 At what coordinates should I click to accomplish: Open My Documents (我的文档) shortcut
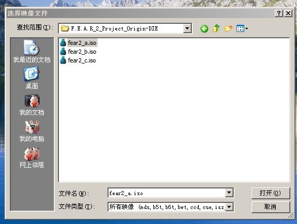point(32,105)
